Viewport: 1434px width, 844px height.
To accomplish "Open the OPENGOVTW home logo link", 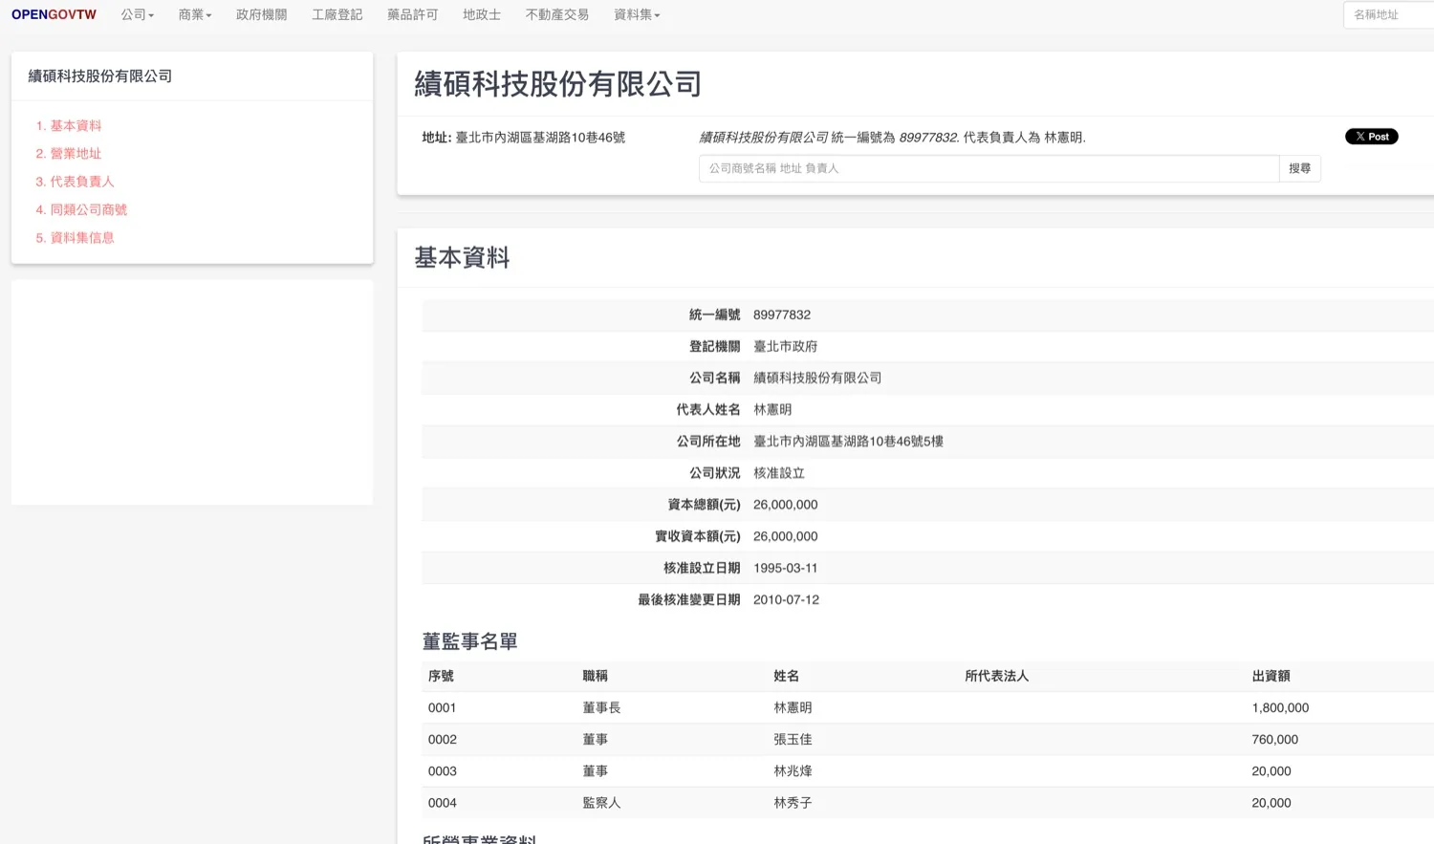I will click(x=54, y=14).
